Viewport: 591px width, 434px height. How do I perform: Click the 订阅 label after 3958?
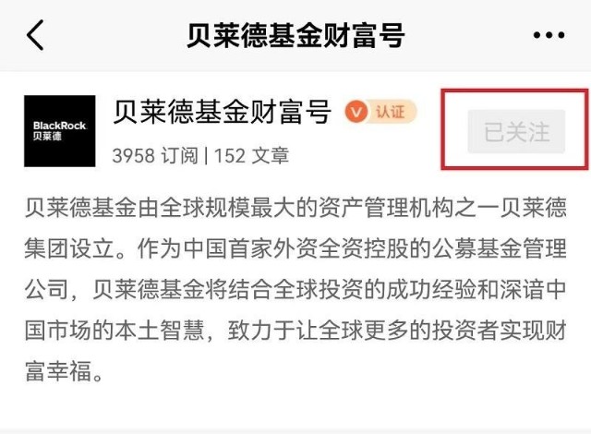pos(179,155)
